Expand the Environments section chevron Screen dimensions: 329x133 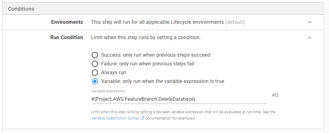(x=310, y=22)
